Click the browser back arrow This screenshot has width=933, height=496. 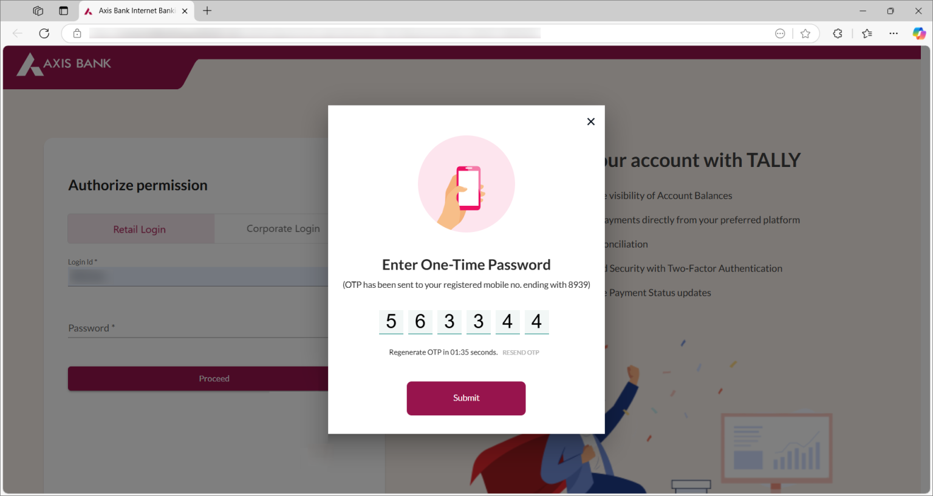click(x=16, y=33)
